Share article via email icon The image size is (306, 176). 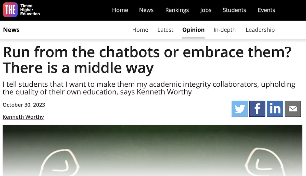pos(292,109)
